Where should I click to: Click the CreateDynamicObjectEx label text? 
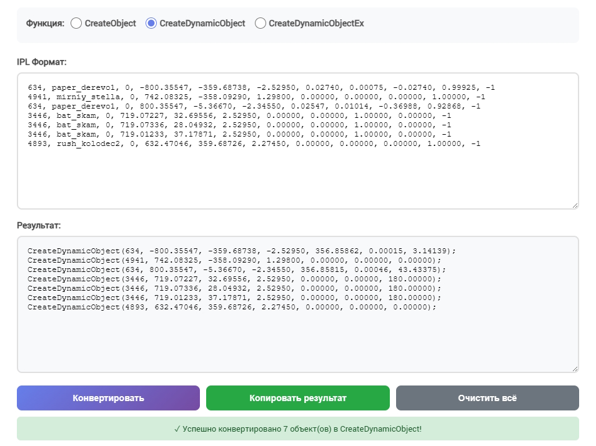(316, 23)
